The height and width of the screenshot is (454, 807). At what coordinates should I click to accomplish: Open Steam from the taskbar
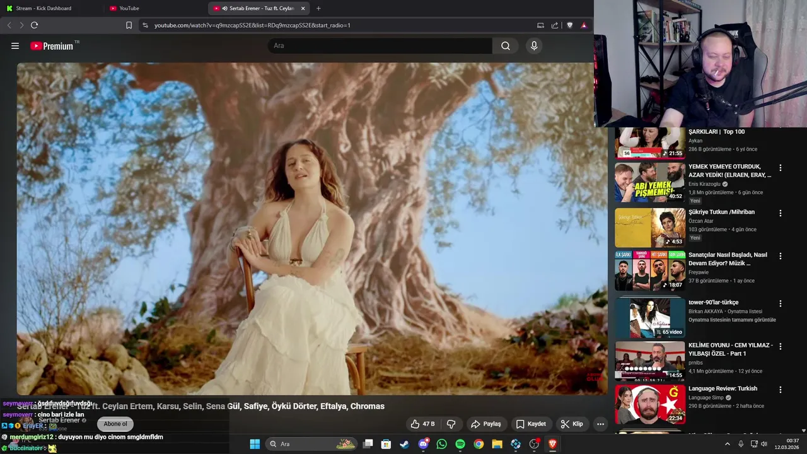tap(404, 444)
